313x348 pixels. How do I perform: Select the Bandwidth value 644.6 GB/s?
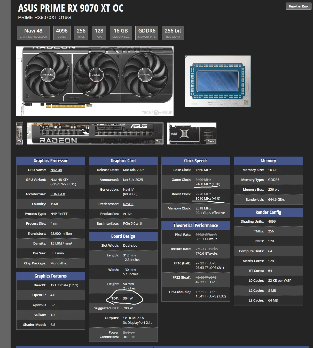[276, 199]
